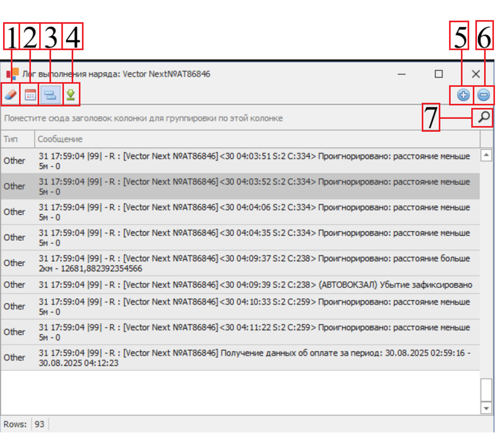The height and width of the screenshot is (436, 496).
Task: Click the vertical scrollbar thumb
Action: pos(486,390)
